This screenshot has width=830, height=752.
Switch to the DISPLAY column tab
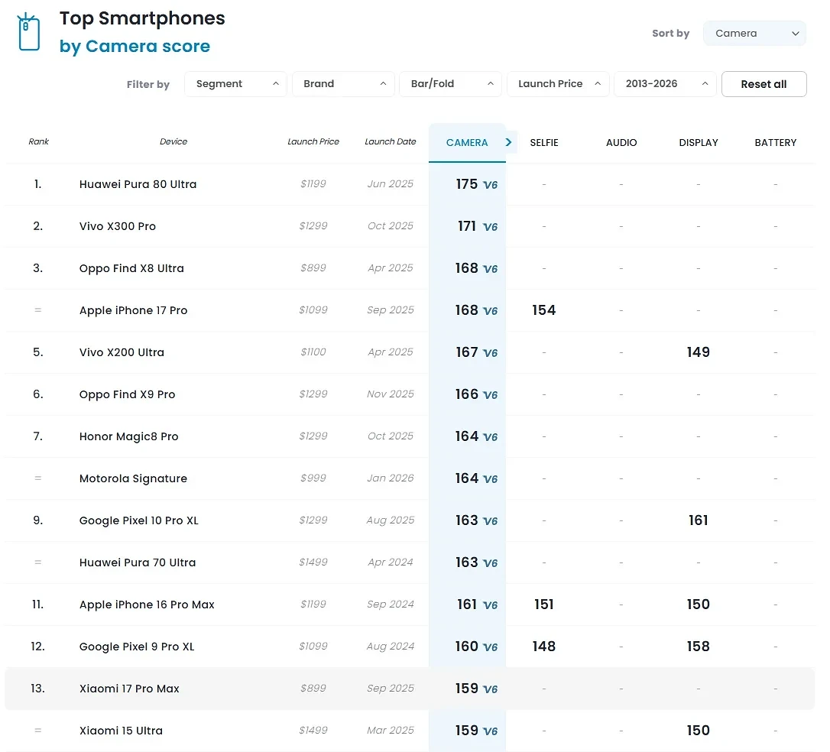tap(699, 143)
